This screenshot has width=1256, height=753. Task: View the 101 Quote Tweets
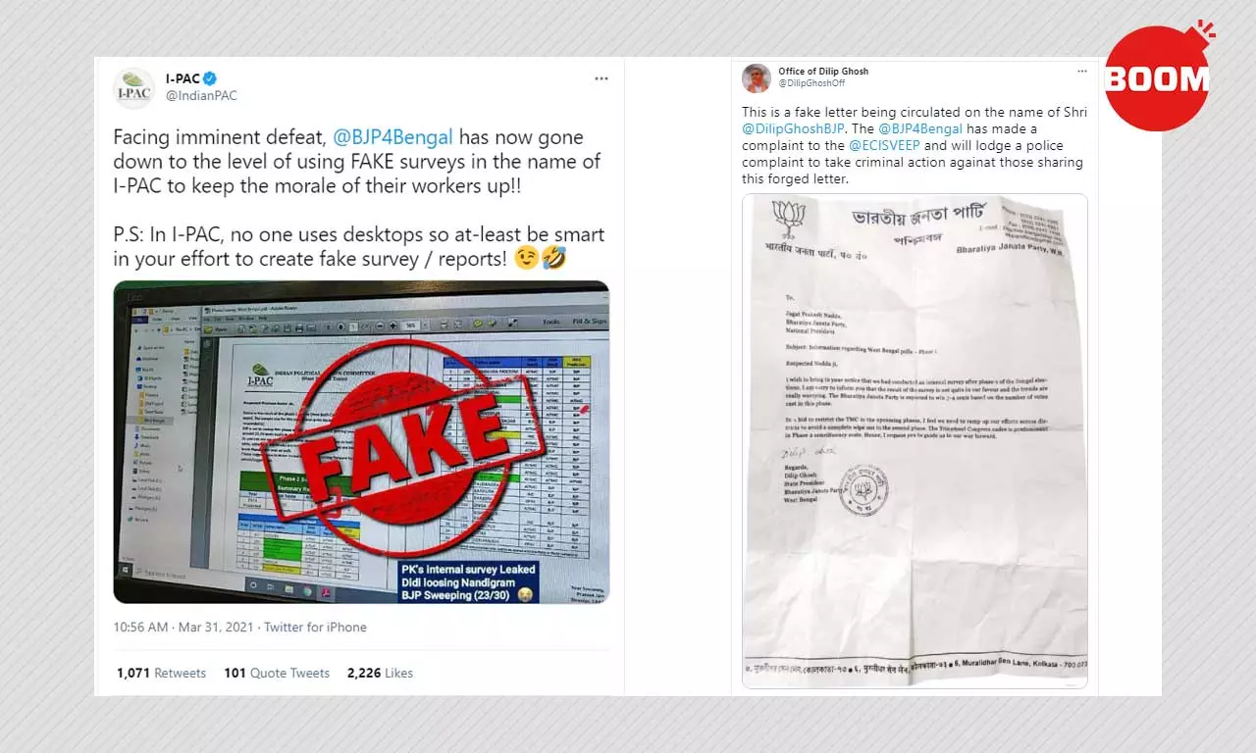click(x=277, y=673)
